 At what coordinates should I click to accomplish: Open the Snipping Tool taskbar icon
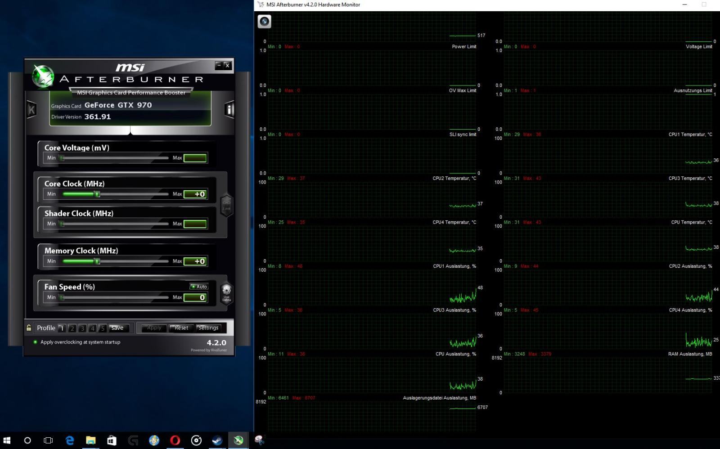(260, 440)
